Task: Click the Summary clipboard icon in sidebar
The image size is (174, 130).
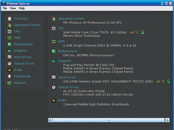Action: (x=9, y=19)
